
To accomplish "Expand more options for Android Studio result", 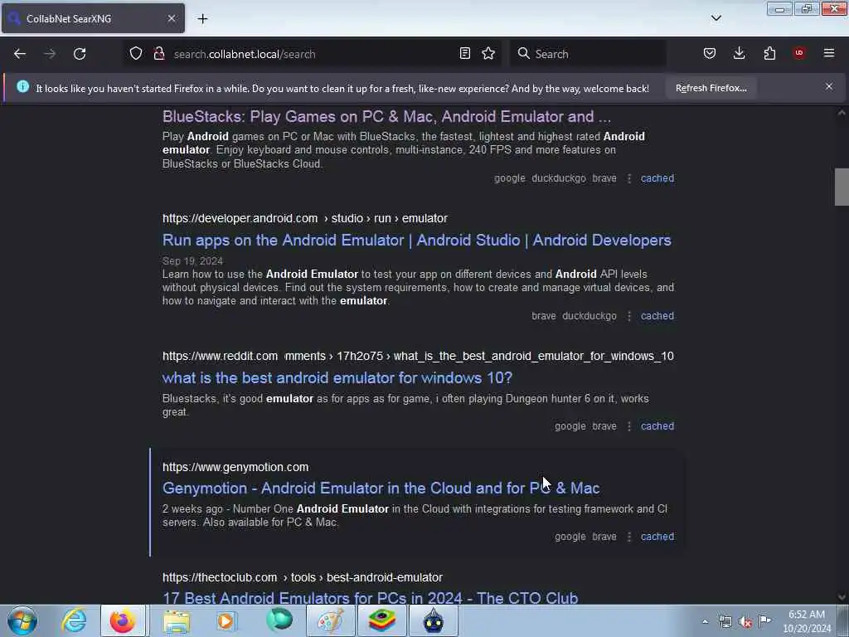I will pyautogui.click(x=629, y=316).
